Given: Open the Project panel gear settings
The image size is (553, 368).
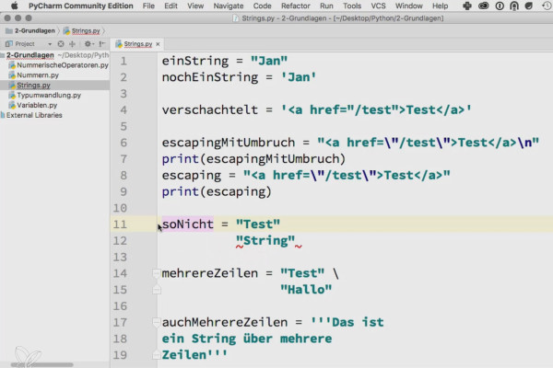Looking at the screenshot, I should pos(88,44).
